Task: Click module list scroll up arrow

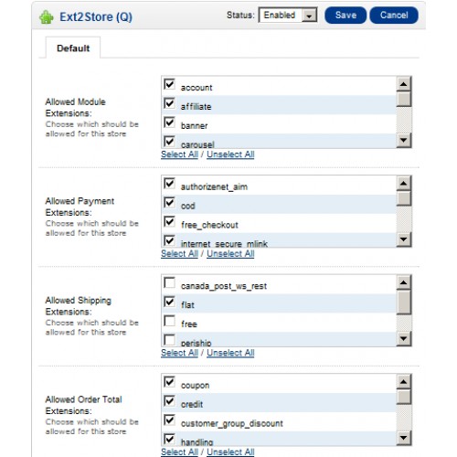Action: click(404, 84)
